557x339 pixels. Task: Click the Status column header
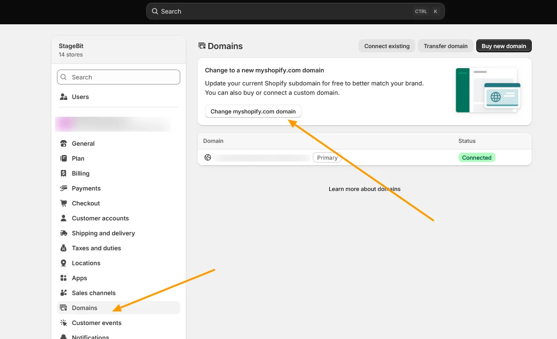[467, 141]
